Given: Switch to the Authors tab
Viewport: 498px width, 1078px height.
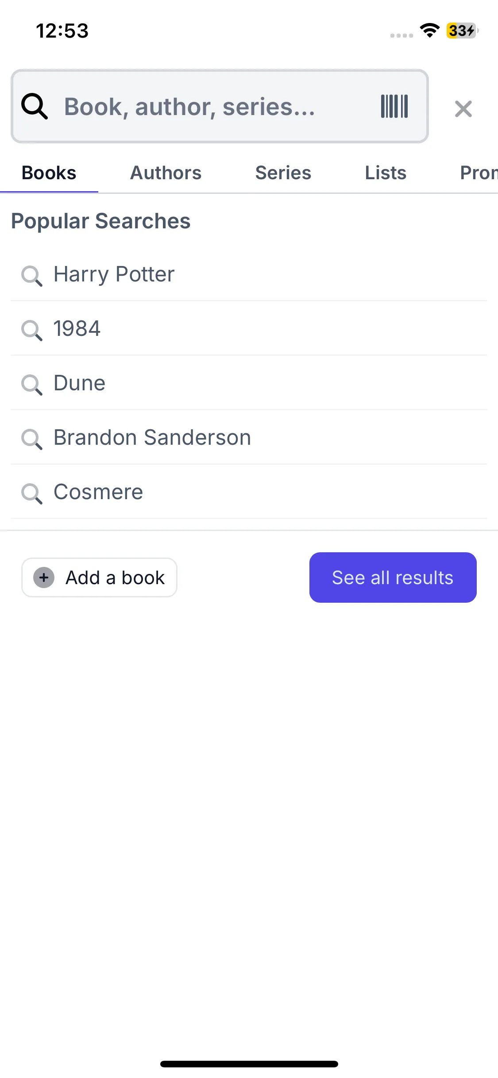Looking at the screenshot, I should coord(166,173).
